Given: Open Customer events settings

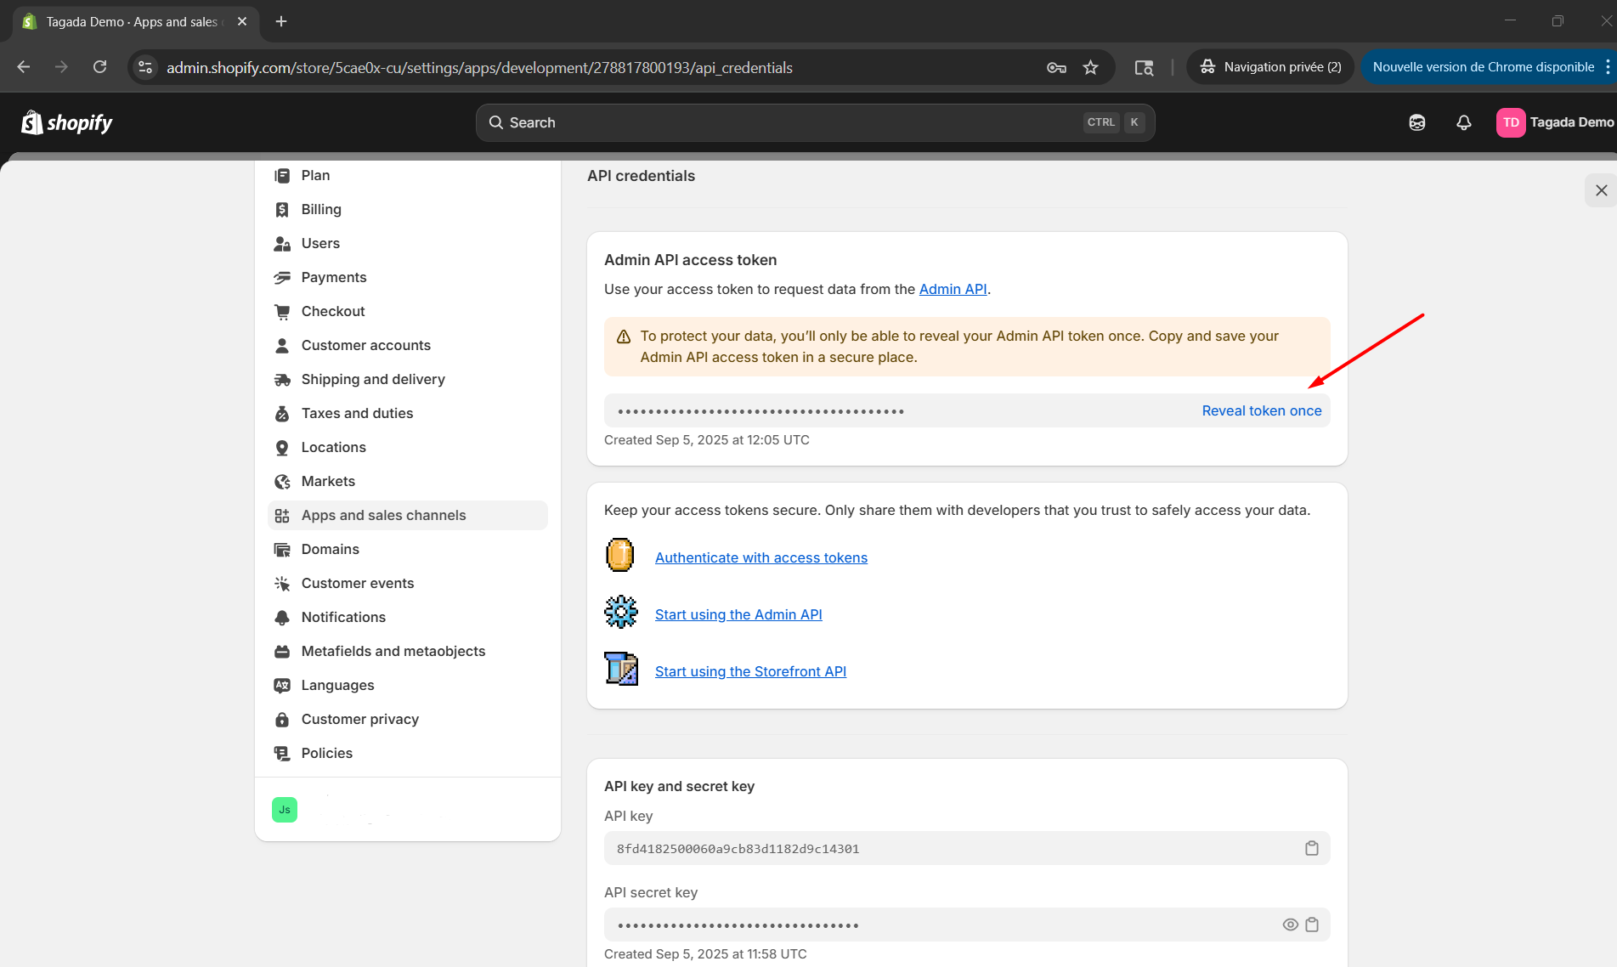Looking at the screenshot, I should tap(408, 583).
